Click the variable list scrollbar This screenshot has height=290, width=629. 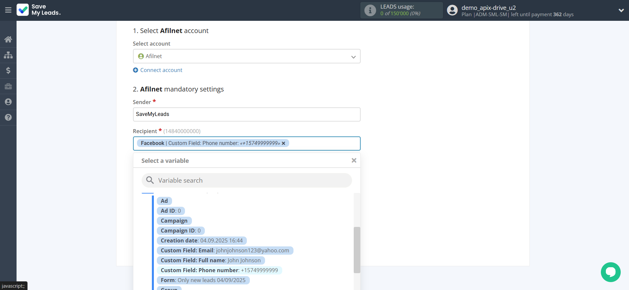click(x=357, y=250)
